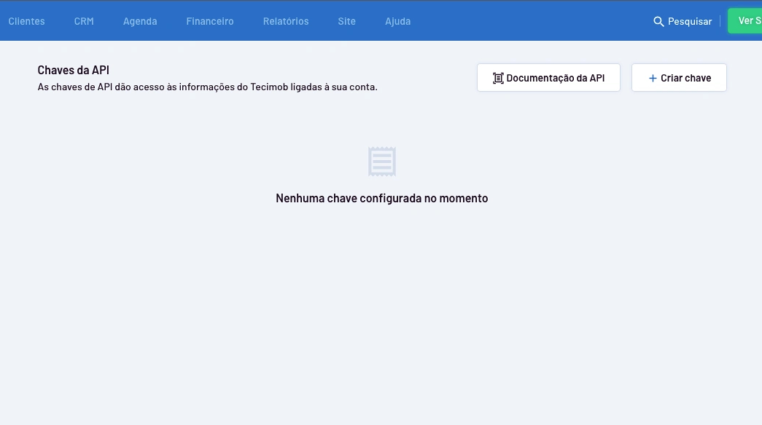The height and width of the screenshot is (425, 762).
Task: Open the Financeiro menu
Action: (x=210, y=21)
